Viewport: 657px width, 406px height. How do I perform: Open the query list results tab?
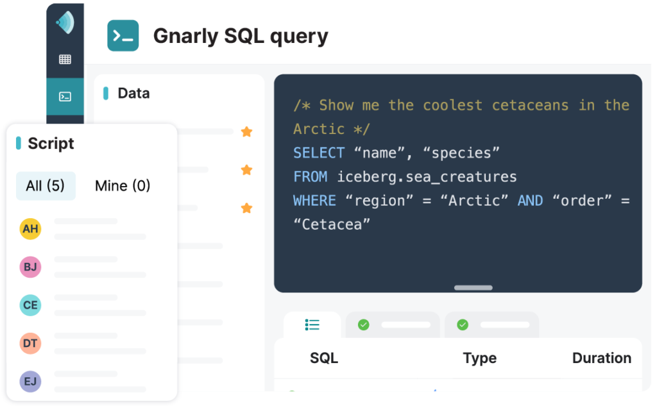312,325
